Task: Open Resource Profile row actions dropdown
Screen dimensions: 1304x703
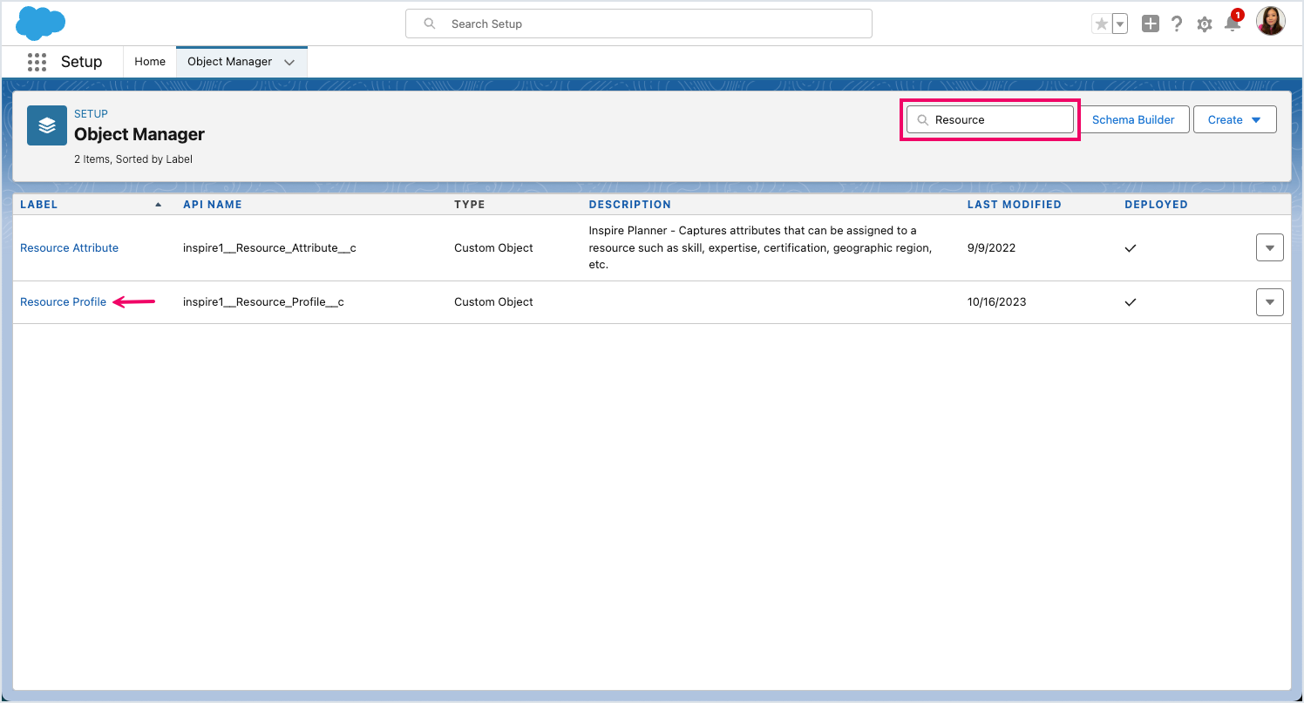Action: [x=1269, y=302]
